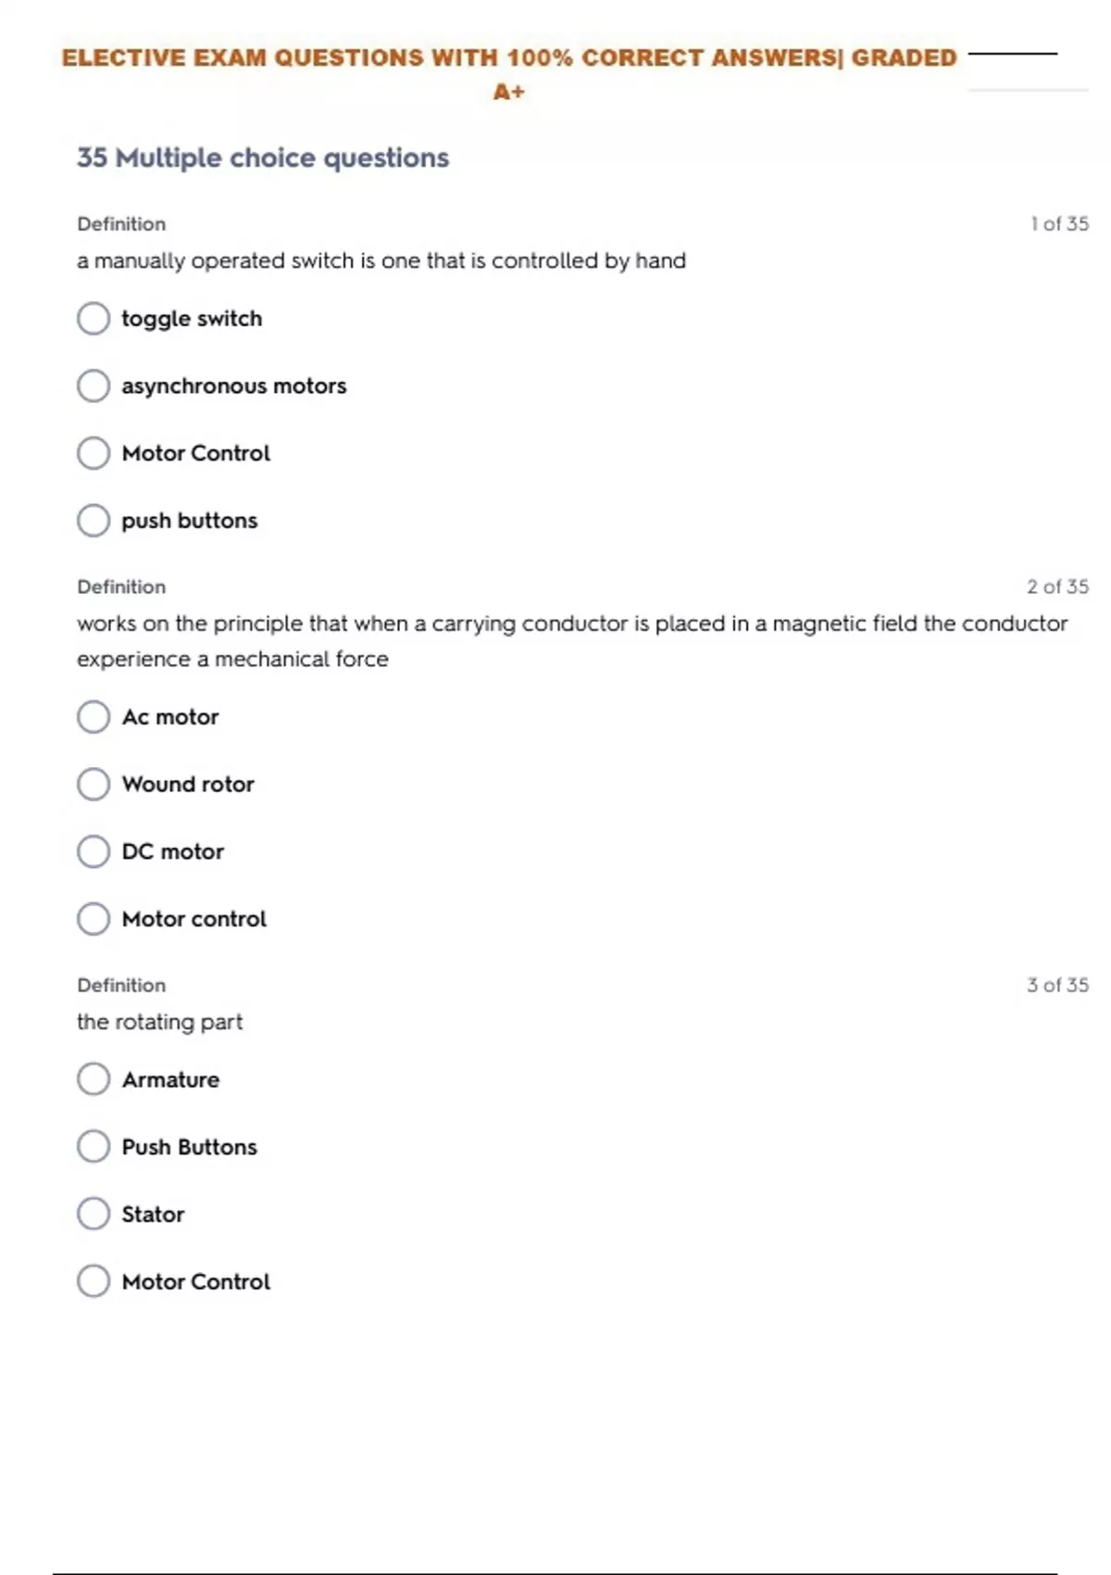The height and width of the screenshot is (1575, 1111).
Task: Select the 'Ac motor' answer
Action: 94,717
